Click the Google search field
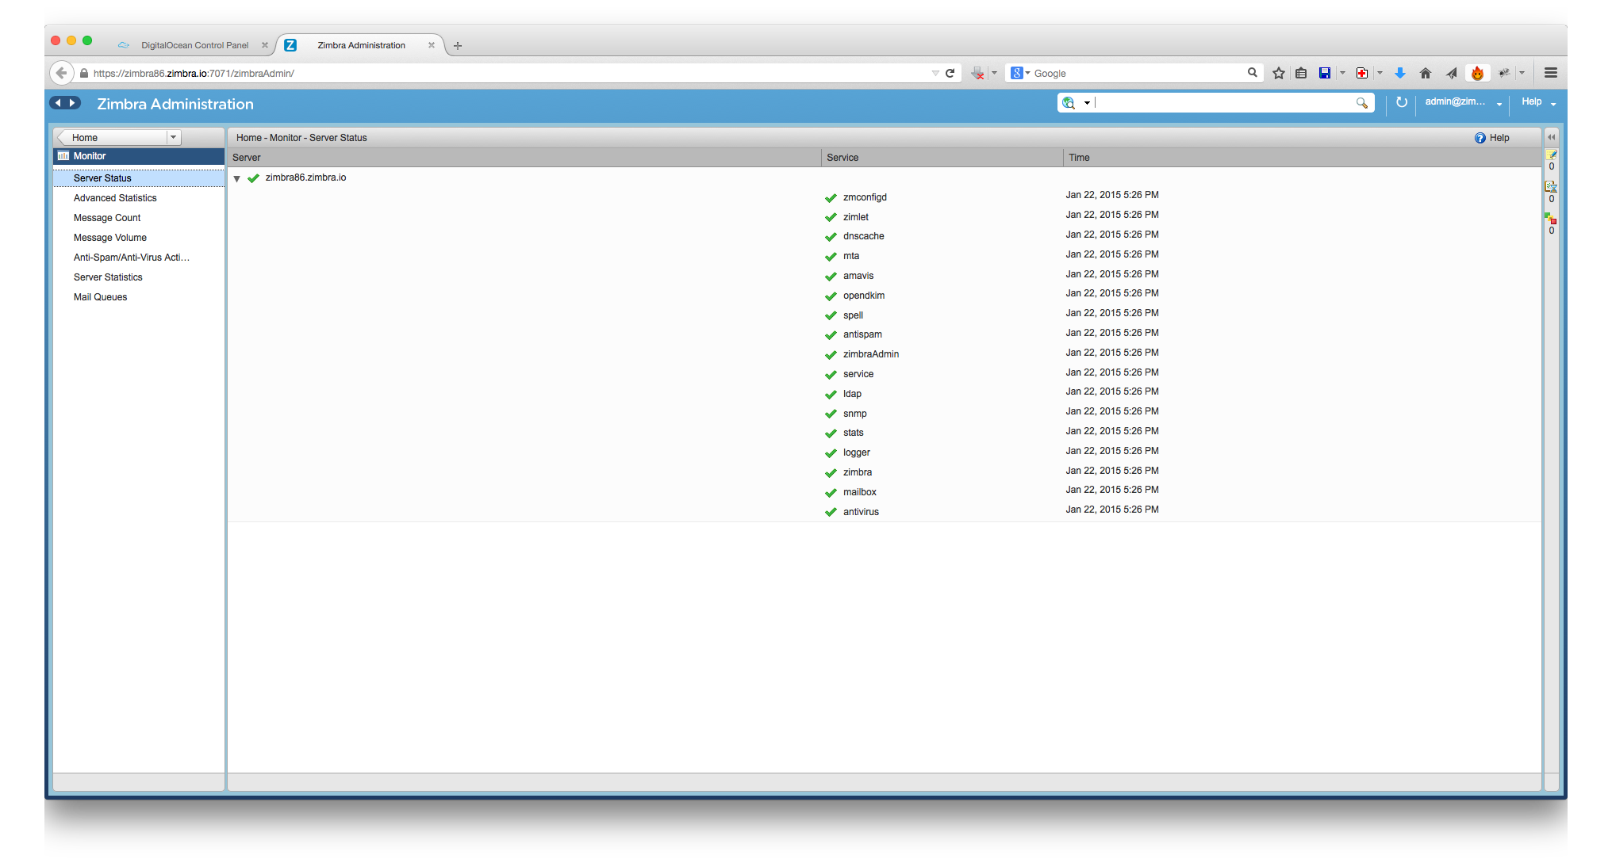Viewport: 1612px width, 863px height. coord(1138,73)
